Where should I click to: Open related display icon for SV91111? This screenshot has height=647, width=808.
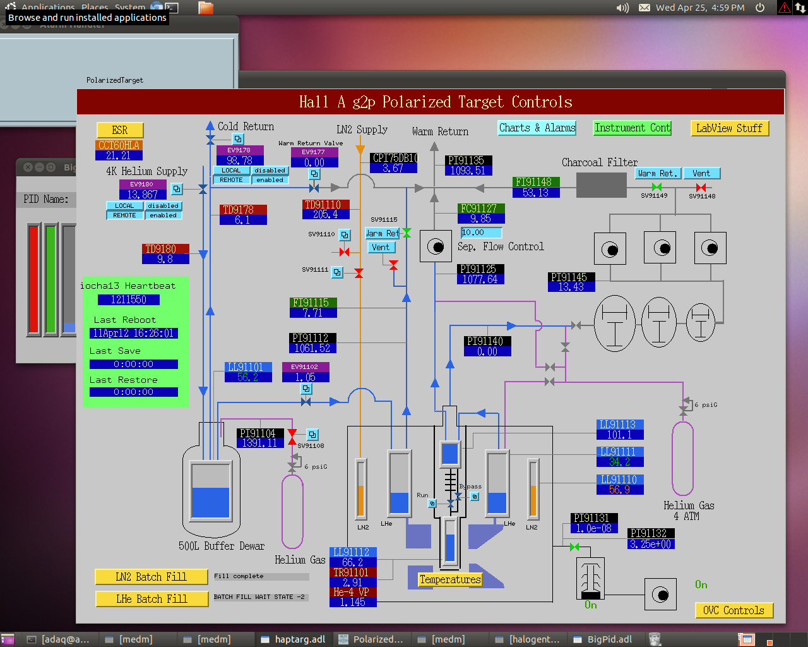tap(338, 272)
